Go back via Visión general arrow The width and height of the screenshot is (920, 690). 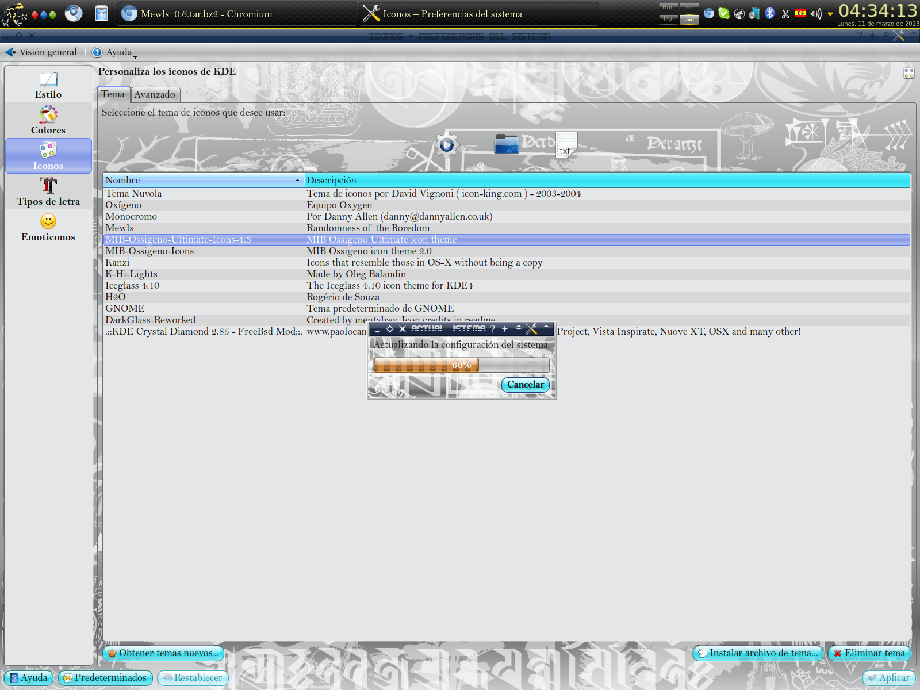pyautogui.click(x=41, y=52)
